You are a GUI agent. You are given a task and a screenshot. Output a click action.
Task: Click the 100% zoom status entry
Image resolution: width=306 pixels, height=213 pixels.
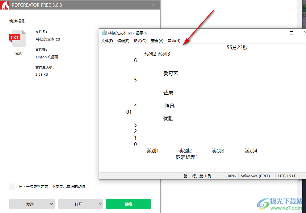point(230,176)
